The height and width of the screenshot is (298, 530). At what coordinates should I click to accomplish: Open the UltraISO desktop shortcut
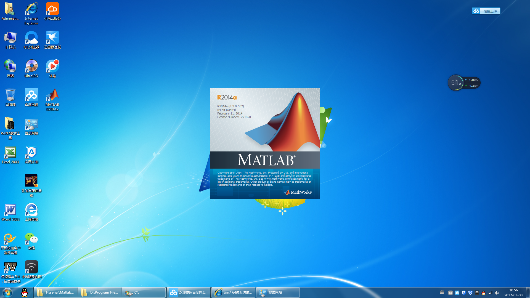pos(31,69)
